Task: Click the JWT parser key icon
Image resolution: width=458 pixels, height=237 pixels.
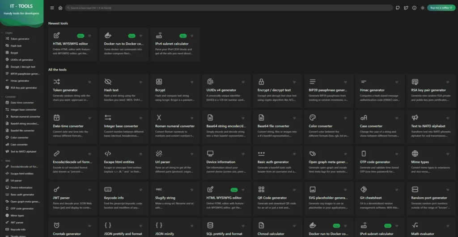Action: pos(57,189)
